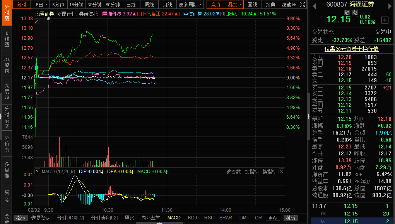The width and height of the screenshot is (395, 224).
Task: Expand the 隐藏 hidden toolbar arrows
Action: pos(289,5)
